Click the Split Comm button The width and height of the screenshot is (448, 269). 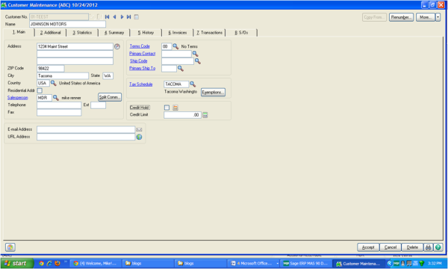pos(110,97)
